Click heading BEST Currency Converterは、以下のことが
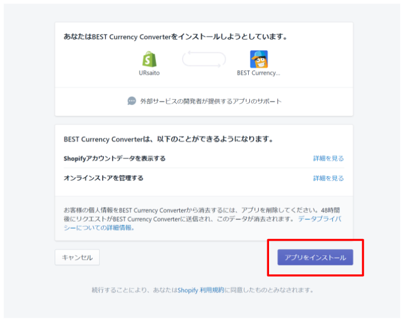The height and width of the screenshot is (322, 403). tap(168, 139)
